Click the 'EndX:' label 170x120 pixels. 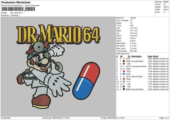119,38
